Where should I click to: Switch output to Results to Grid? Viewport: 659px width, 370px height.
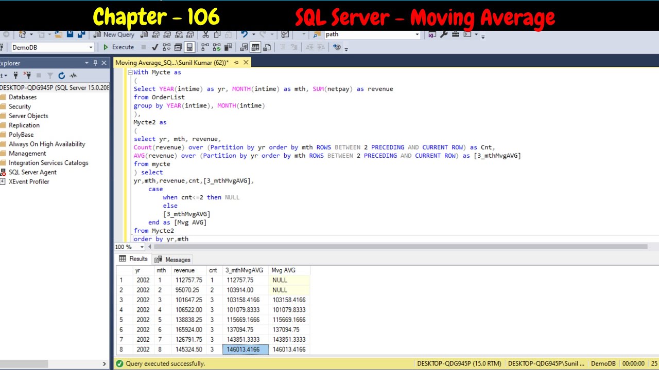click(255, 47)
